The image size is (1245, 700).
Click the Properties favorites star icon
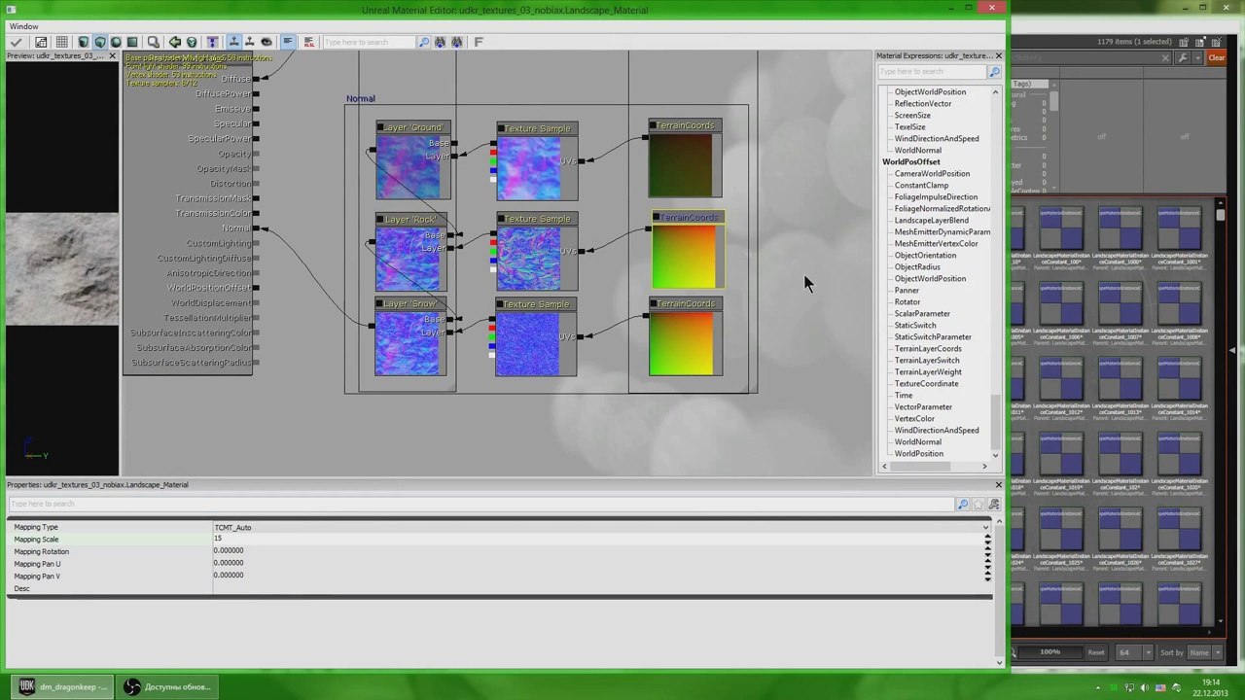(x=978, y=504)
